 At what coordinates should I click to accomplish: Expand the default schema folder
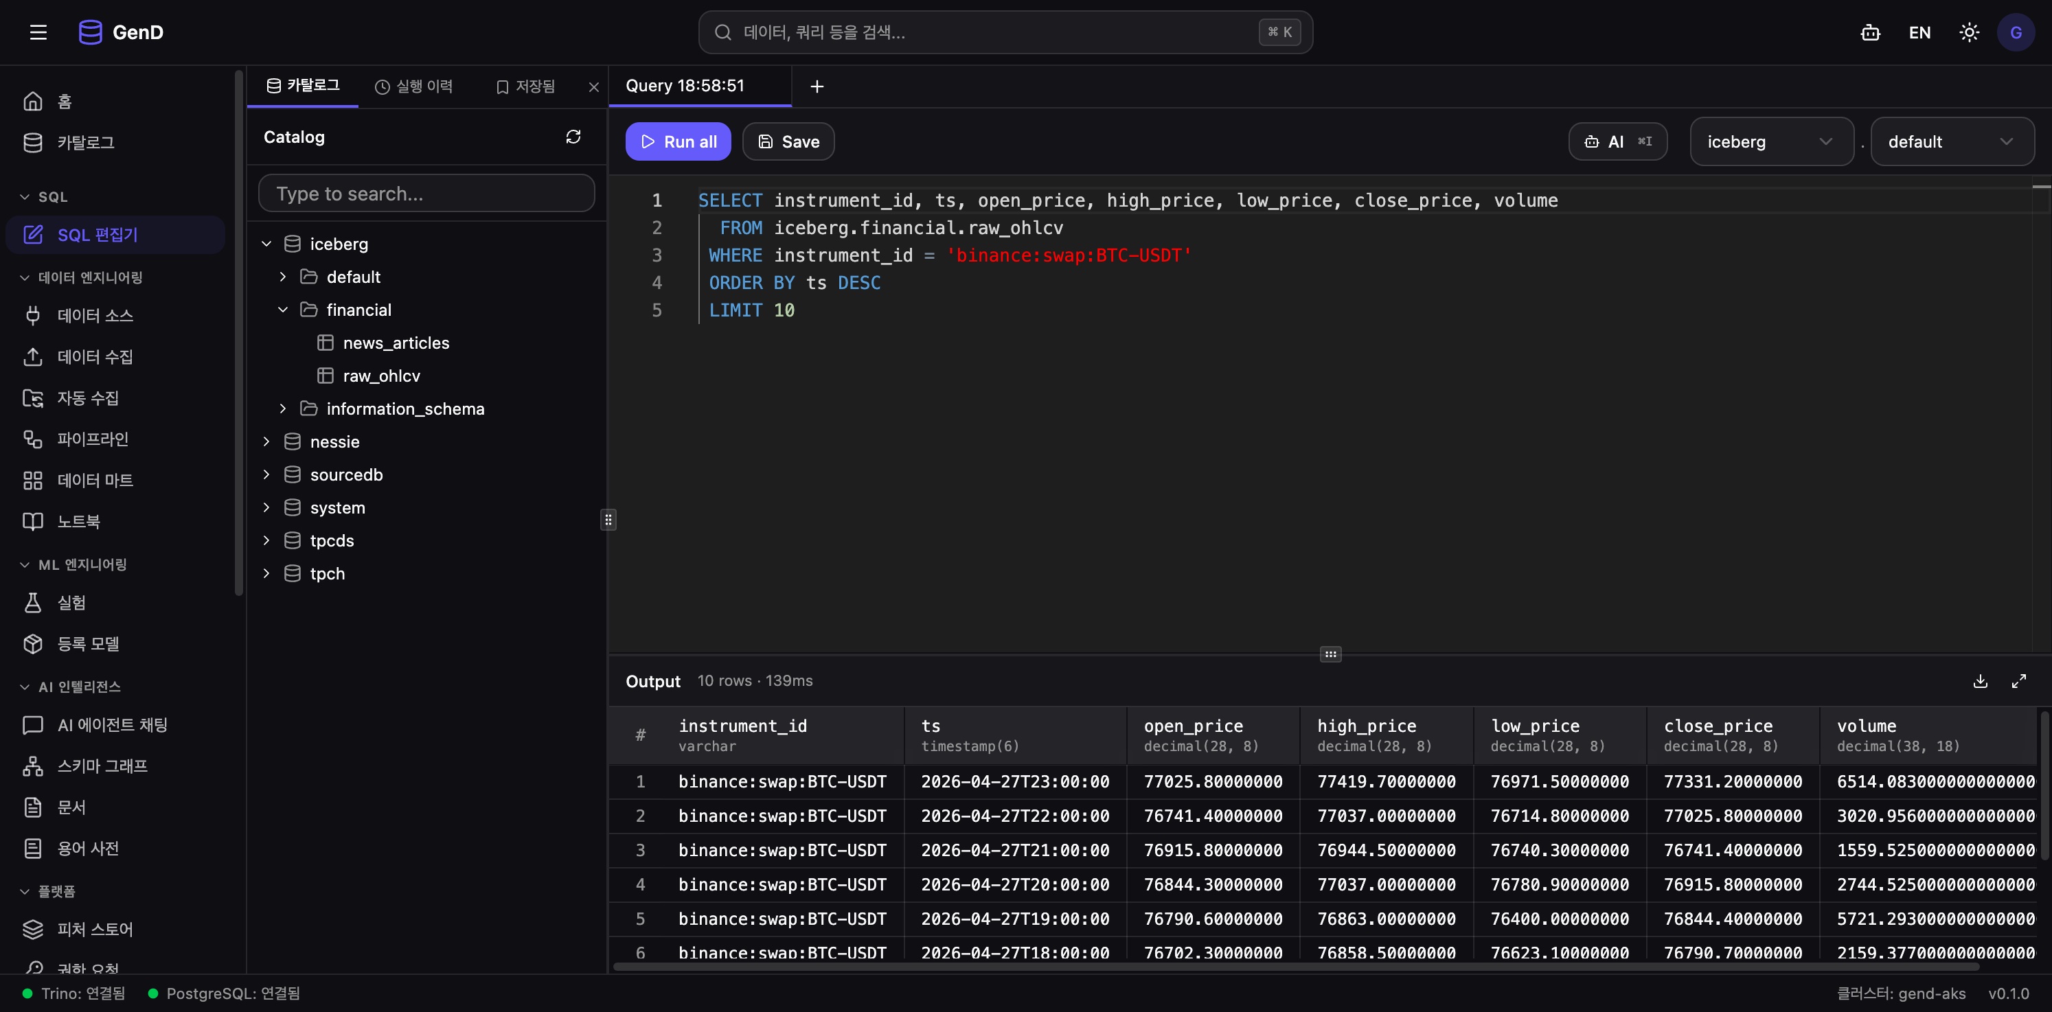click(x=283, y=276)
